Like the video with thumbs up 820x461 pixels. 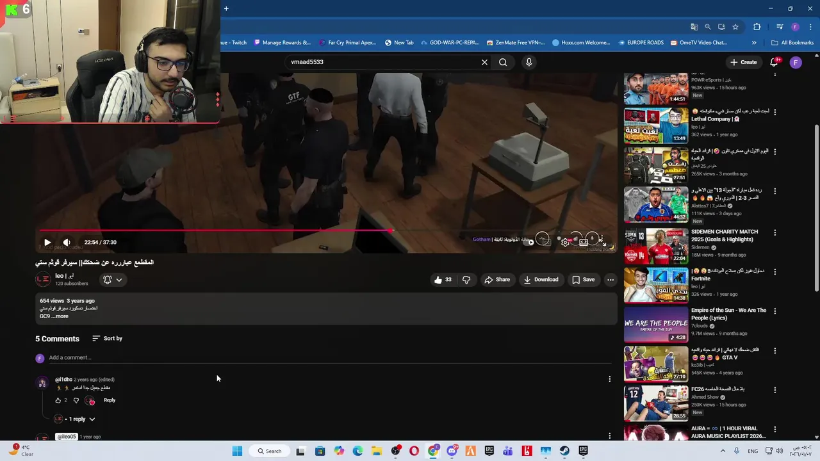tap(443, 280)
